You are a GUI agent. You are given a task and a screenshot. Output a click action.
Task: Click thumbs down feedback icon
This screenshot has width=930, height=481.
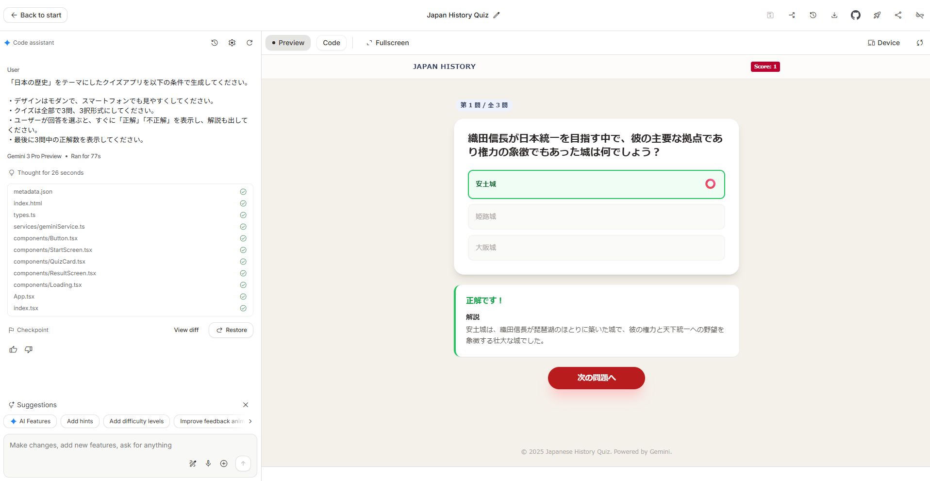pyautogui.click(x=29, y=349)
